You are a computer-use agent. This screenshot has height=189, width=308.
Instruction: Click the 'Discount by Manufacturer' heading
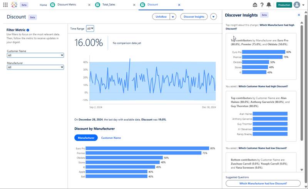[94, 129]
